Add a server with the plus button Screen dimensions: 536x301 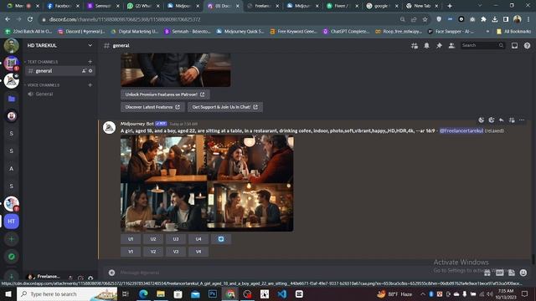pos(11,239)
